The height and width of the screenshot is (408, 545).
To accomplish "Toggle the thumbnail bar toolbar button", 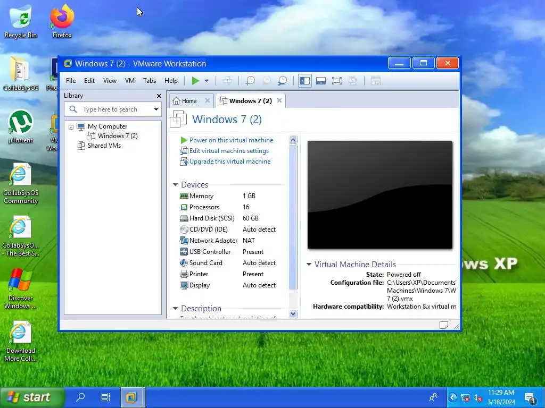I will click(x=321, y=81).
